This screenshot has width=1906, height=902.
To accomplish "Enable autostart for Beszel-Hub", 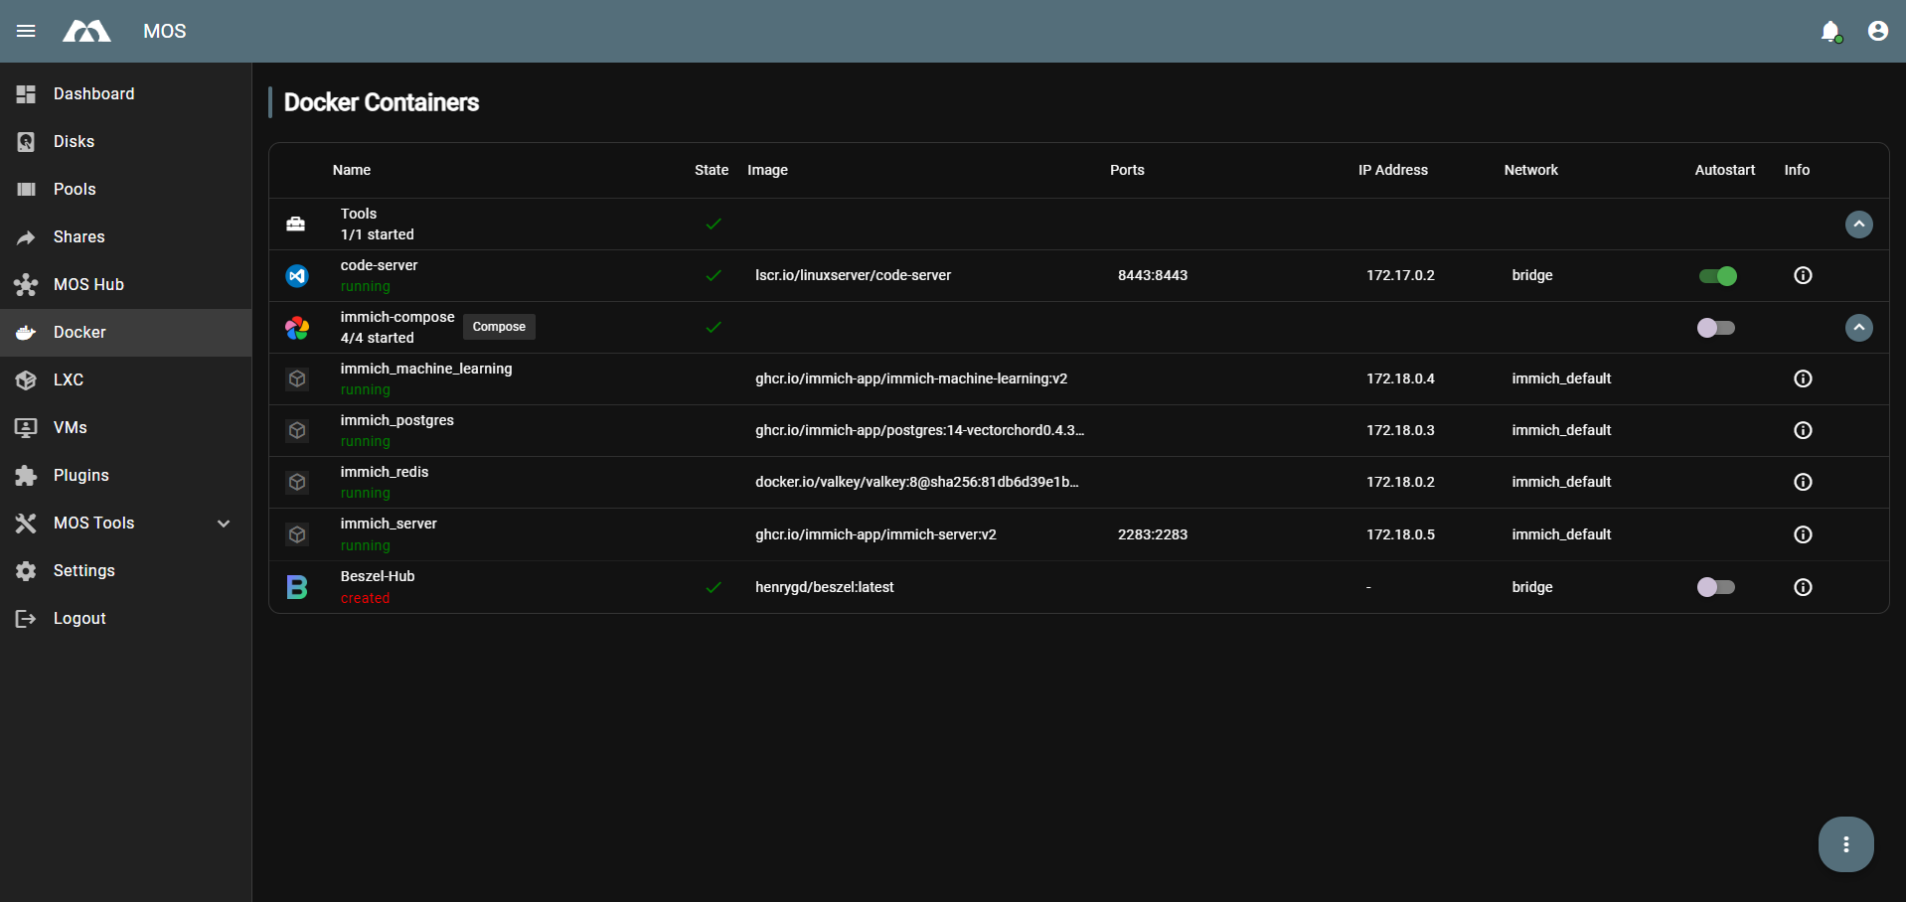I will (1716, 587).
